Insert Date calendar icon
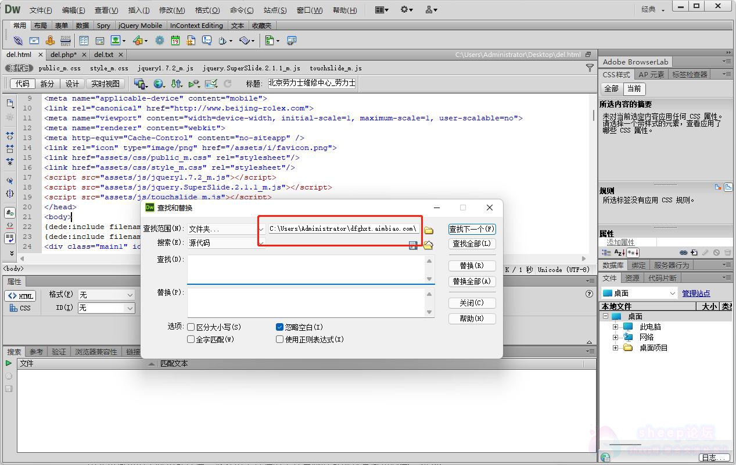This screenshot has height=465, width=736. 175,41
